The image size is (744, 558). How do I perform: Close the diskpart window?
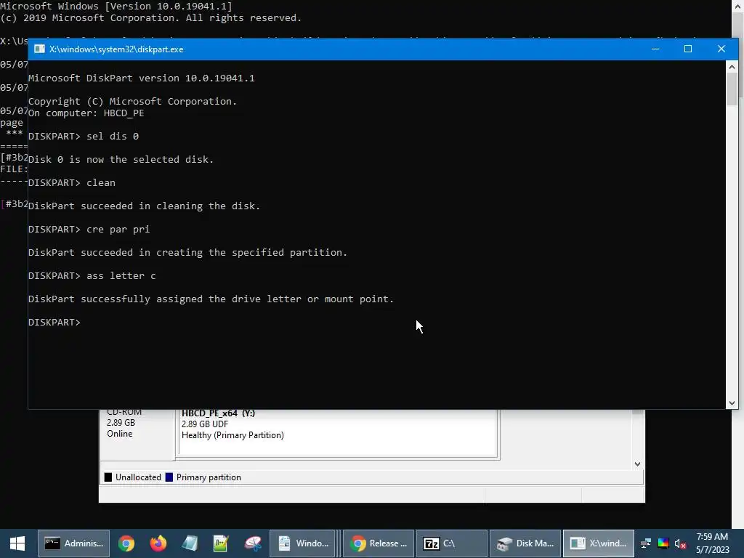721,49
